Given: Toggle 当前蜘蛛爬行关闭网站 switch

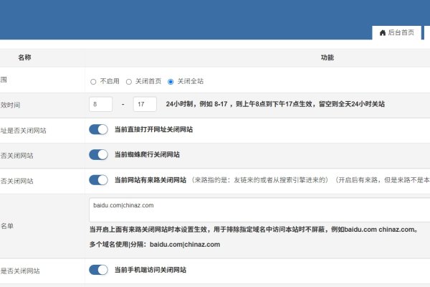Looking at the screenshot, I should 98,155.
